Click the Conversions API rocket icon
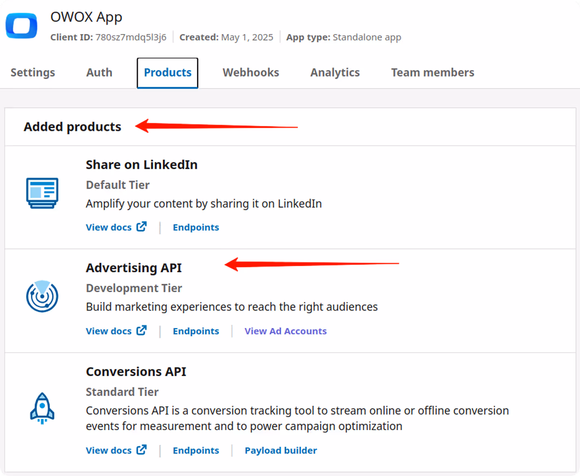This screenshot has height=476, width=580. 42,408
